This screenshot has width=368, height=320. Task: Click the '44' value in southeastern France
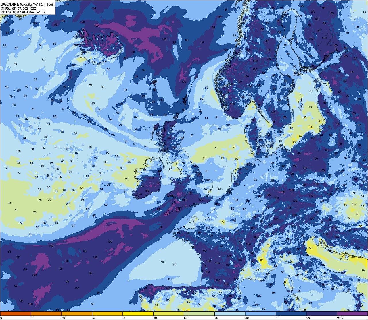coord(265,252)
